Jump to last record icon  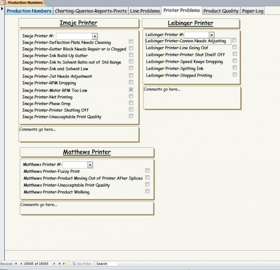pos(60,264)
